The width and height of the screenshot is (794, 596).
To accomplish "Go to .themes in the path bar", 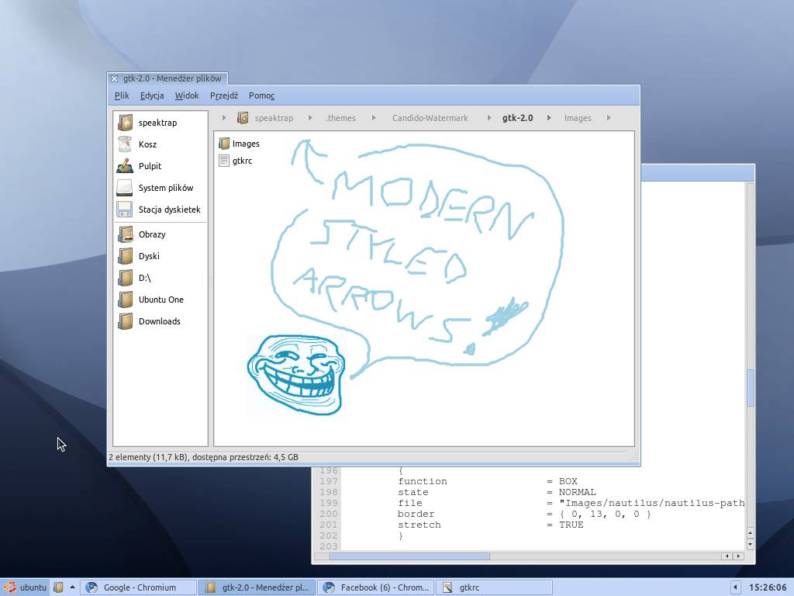I will (341, 118).
